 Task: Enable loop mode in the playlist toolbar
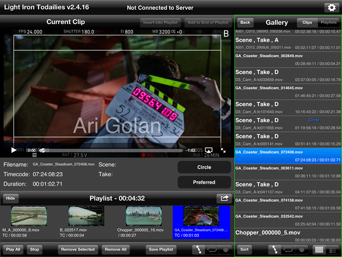pos(212,249)
